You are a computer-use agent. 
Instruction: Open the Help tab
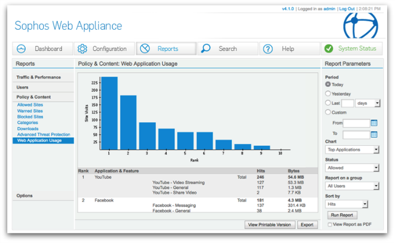tap(290, 49)
